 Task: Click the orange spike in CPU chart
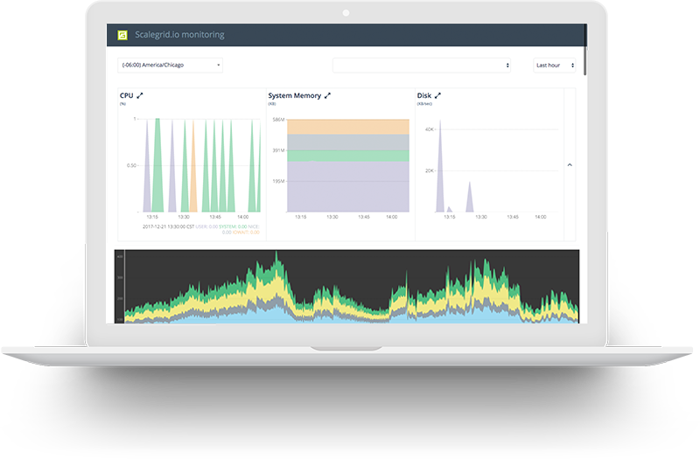click(x=192, y=175)
